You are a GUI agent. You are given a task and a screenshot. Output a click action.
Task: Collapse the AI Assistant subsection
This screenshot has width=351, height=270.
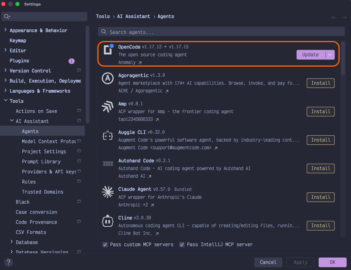click(12, 120)
